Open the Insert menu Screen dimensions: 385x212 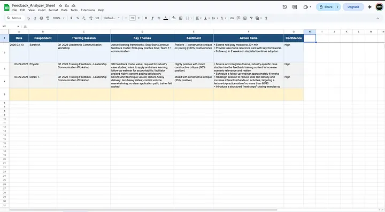(x=42, y=10)
